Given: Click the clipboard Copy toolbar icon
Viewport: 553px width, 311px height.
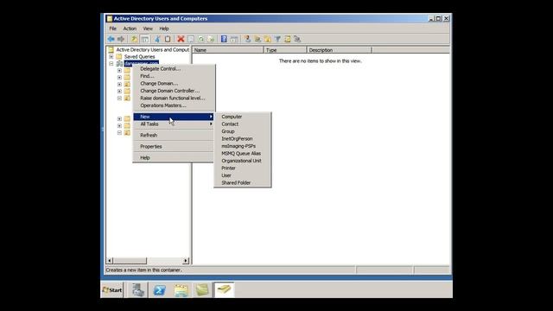Looking at the screenshot, I should [168, 39].
